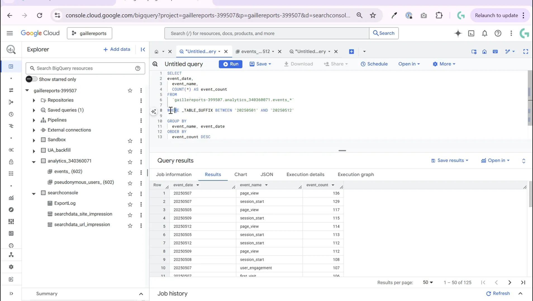Viewport: 533px width, 301px height.
Task: Open gaillereports project selector
Action: (x=89, y=33)
